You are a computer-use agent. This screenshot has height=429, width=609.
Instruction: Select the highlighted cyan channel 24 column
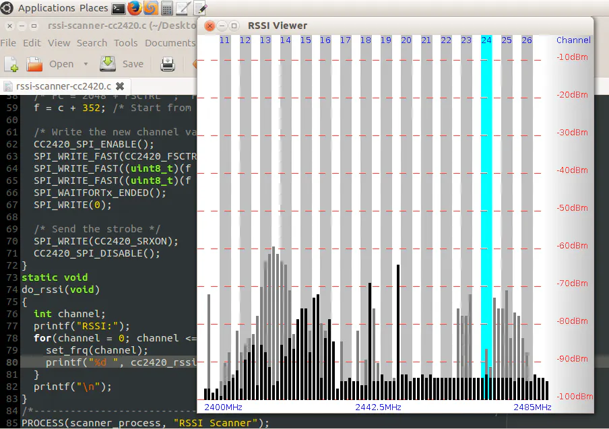[x=486, y=218]
